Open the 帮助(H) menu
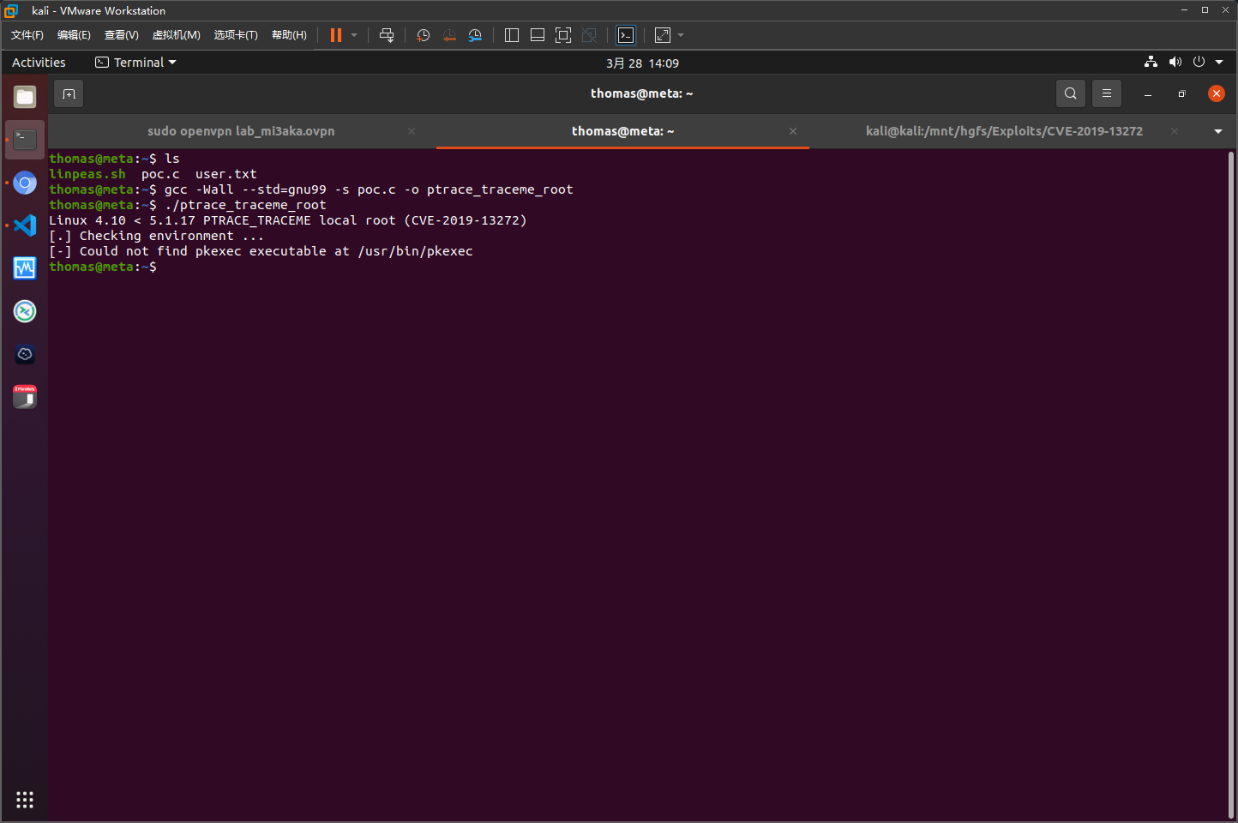 point(289,35)
